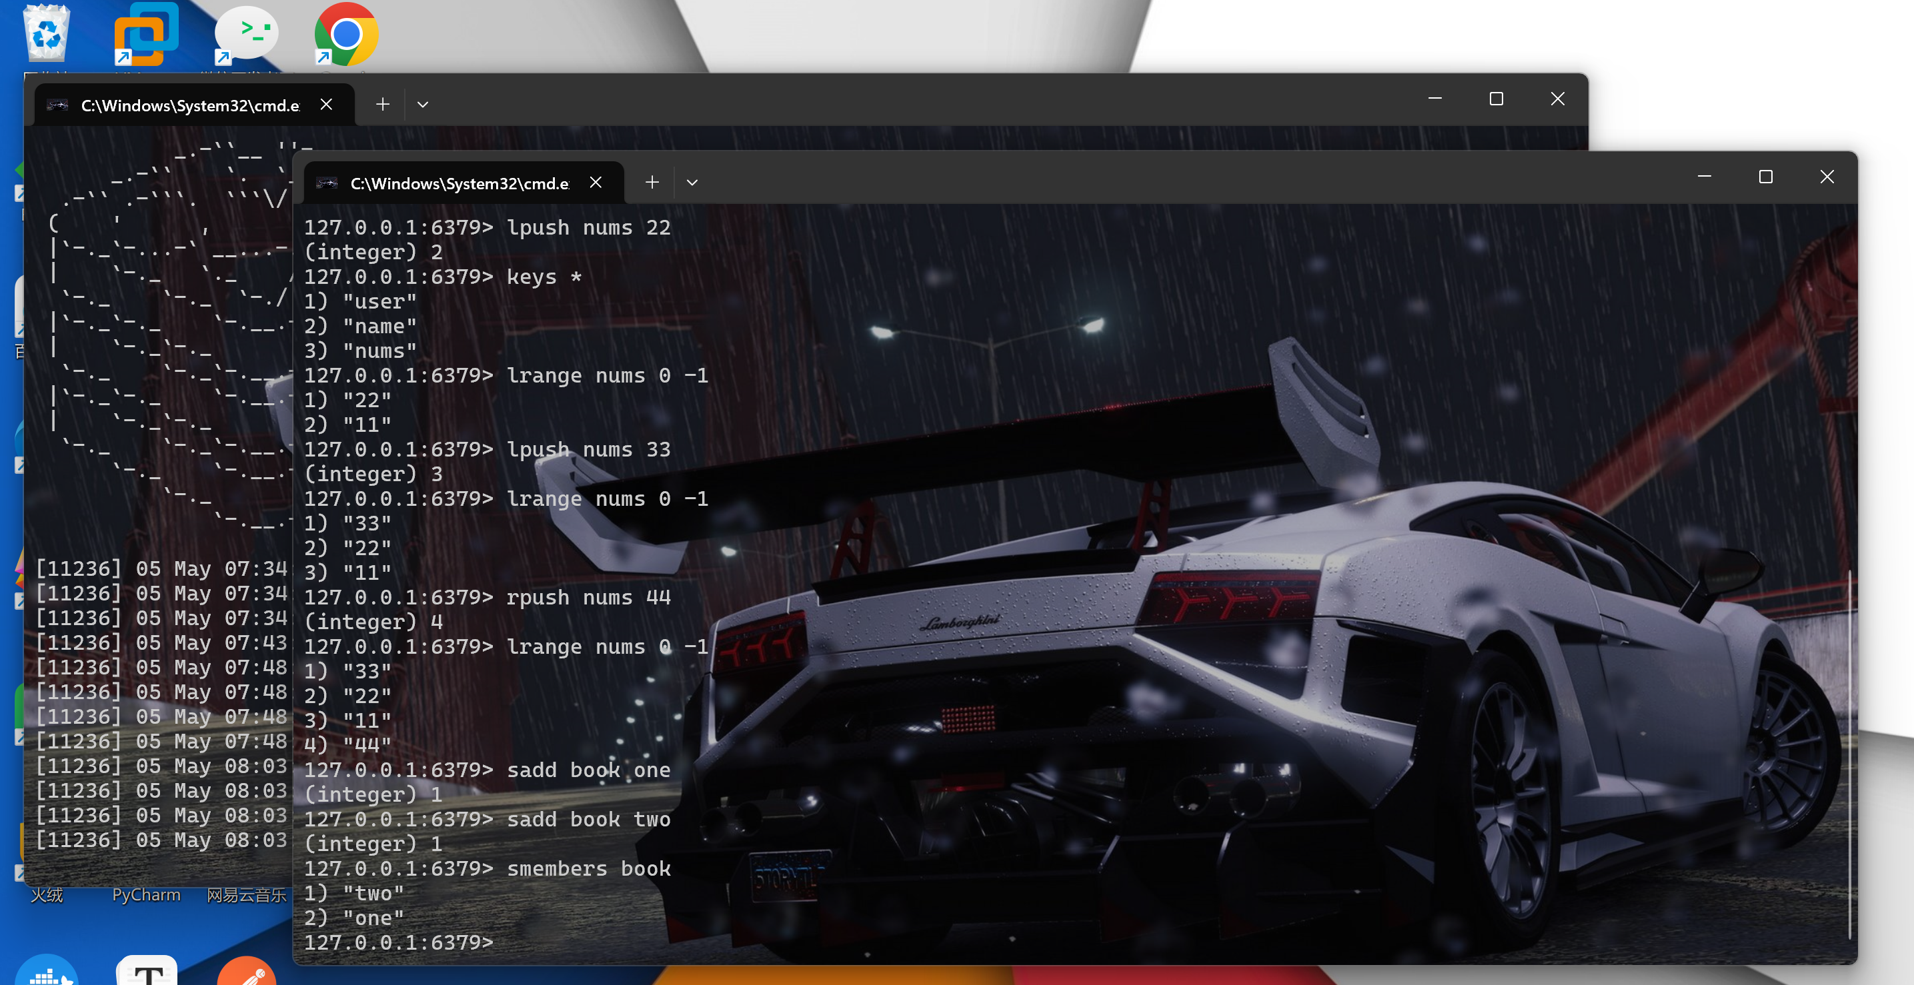Click the "(integer) 3" output line

click(373, 474)
